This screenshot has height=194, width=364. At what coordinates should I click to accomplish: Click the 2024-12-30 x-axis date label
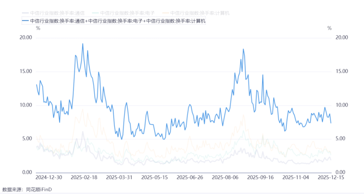49,177
